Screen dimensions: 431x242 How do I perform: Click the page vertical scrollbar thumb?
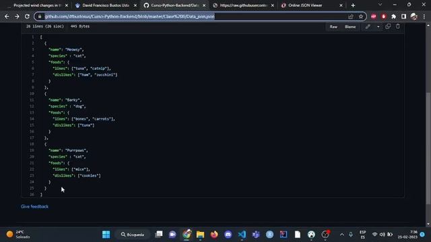pyautogui.click(x=428, y=148)
